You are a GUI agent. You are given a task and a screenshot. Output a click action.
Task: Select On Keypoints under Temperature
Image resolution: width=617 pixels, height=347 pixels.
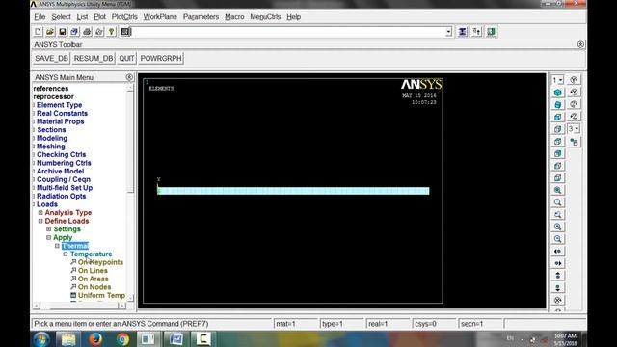(x=100, y=262)
